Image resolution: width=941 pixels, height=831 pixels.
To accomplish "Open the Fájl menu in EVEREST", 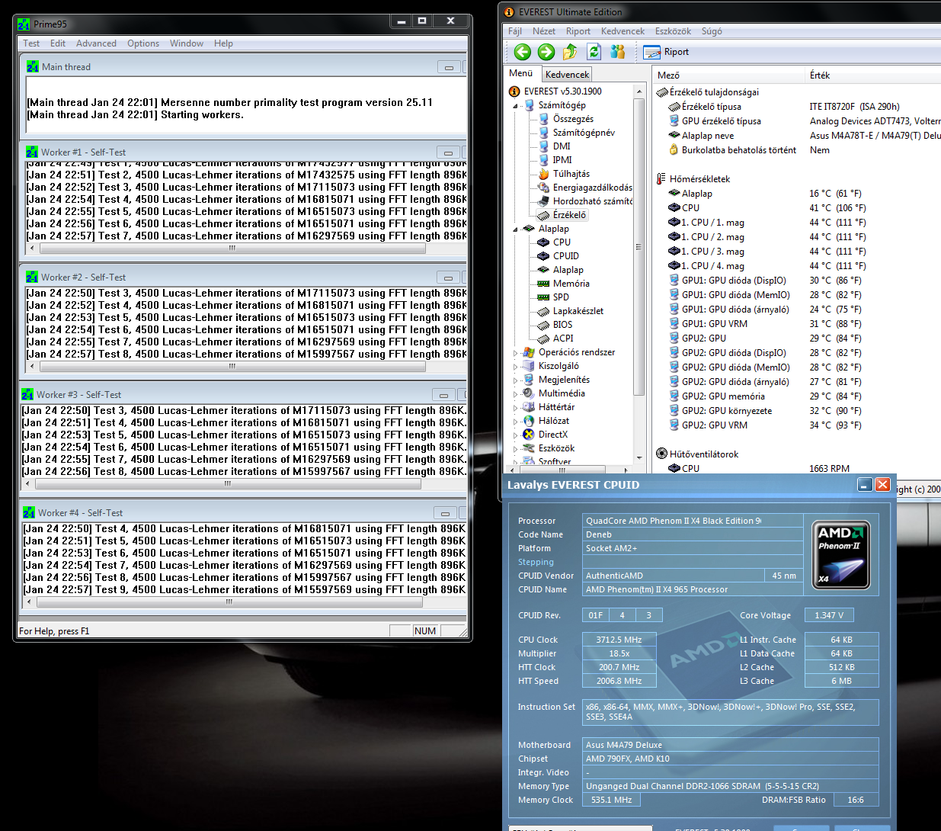I will click(515, 31).
